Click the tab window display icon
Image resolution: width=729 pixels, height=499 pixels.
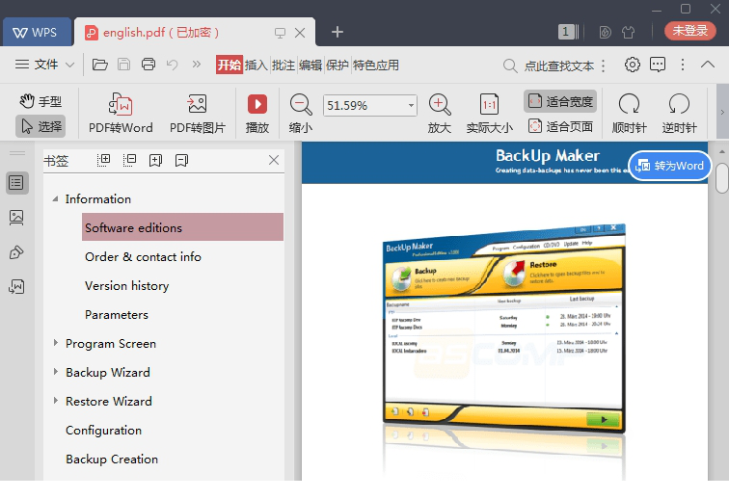click(280, 33)
